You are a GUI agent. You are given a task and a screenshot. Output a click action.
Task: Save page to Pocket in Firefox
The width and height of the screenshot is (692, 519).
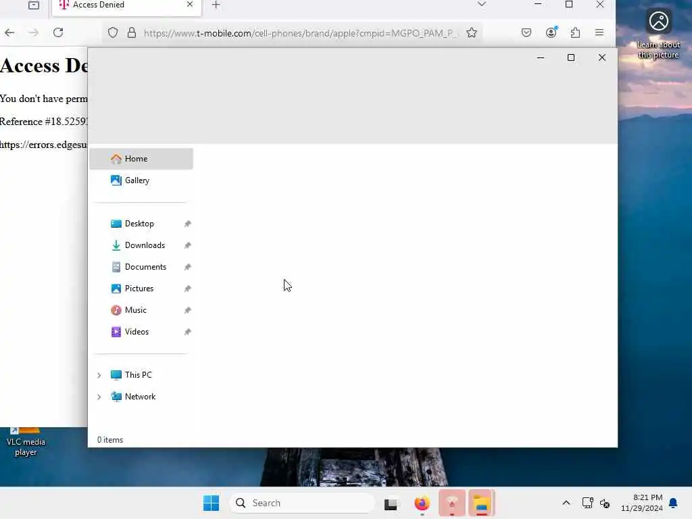pos(526,32)
